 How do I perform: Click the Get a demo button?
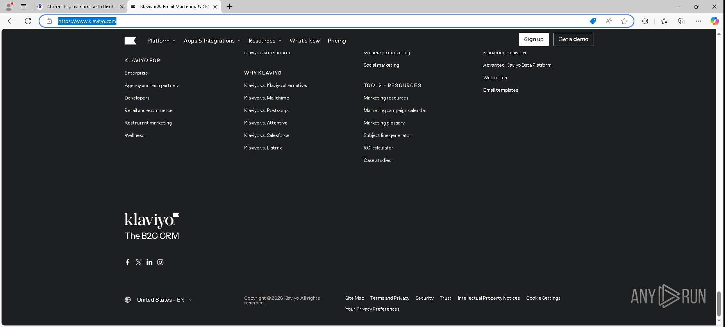pyautogui.click(x=573, y=39)
